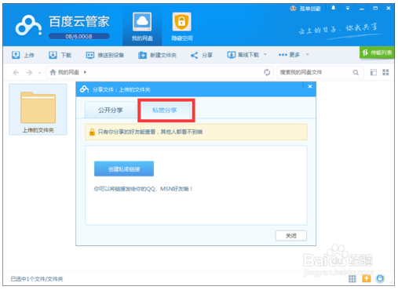
Task: Open the 更多 dots menu
Action: click(x=283, y=55)
